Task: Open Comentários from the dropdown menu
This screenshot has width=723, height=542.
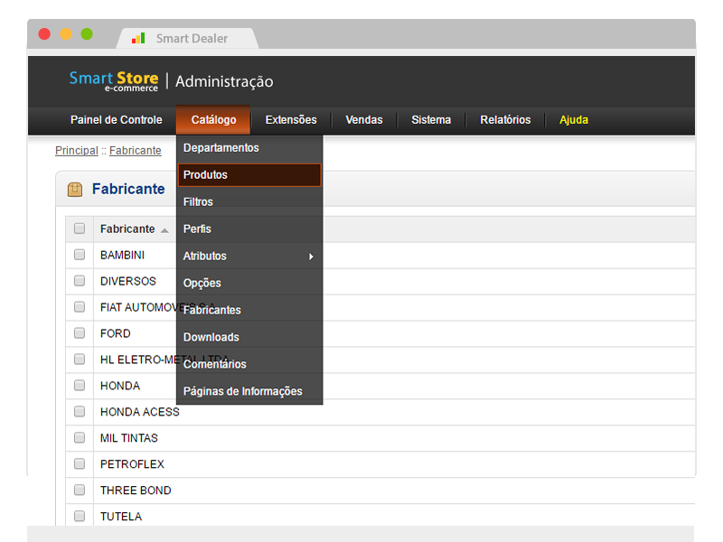Action: point(249,364)
